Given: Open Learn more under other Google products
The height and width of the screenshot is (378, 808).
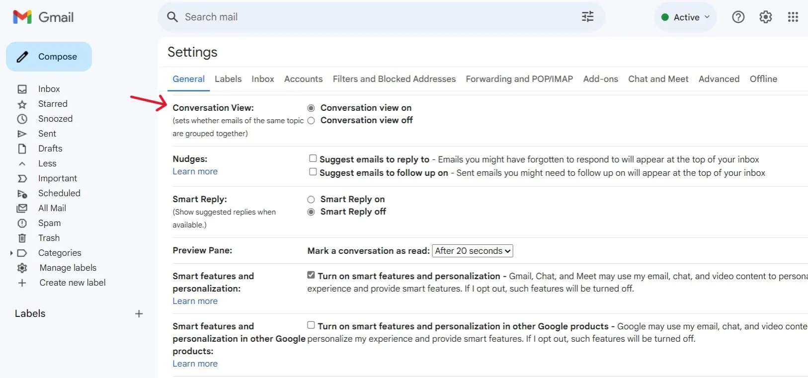Looking at the screenshot, I should 195,364.
